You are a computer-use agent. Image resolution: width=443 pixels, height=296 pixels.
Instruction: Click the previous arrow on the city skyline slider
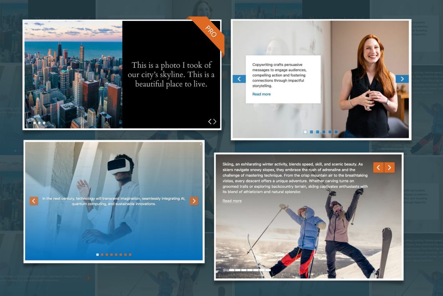pyautogui.click(x=210, y=122)
